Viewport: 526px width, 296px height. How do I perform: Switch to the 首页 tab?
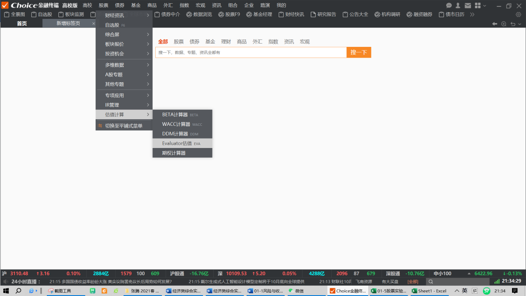coord(22,23)
